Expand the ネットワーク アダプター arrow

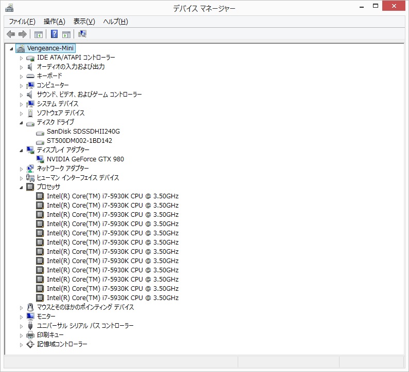(x=22, y=169)
